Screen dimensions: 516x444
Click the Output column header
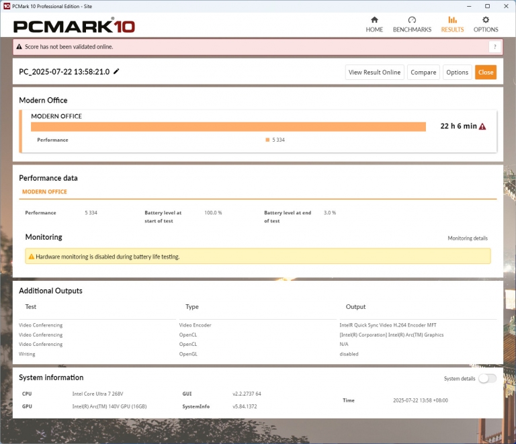[355, 306]
